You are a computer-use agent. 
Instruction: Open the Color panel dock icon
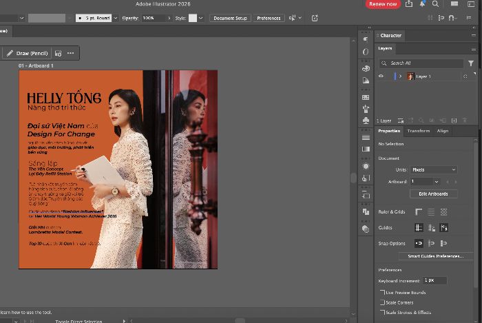click(x=366, y=69)
